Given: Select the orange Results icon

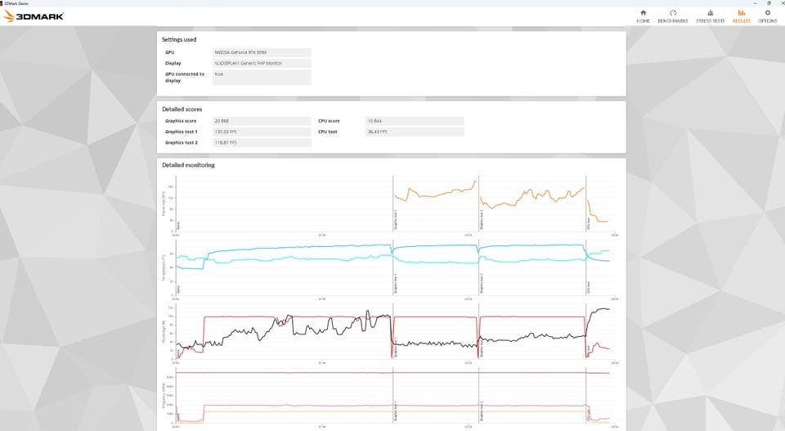Looking at the screenshot, I should click(x=741, y=16).
